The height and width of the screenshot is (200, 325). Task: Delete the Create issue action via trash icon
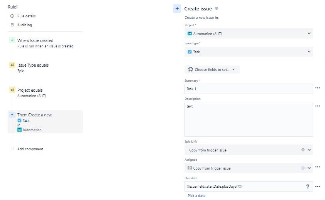pyautogui.click(x=217, y=8)
